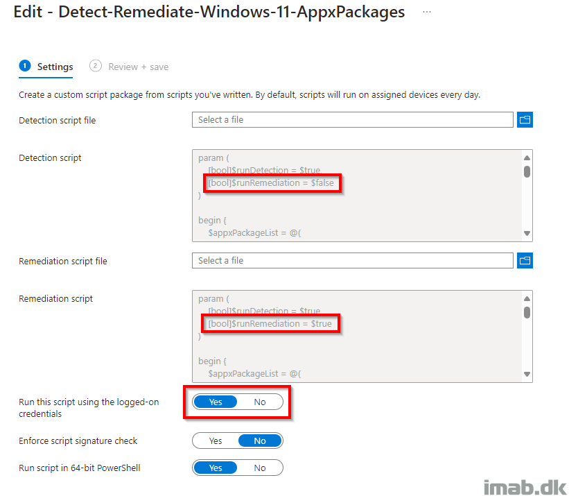The image size is (569, 496).
Task: Select Yes for logged-on credentials
Action: pos(216,402)
